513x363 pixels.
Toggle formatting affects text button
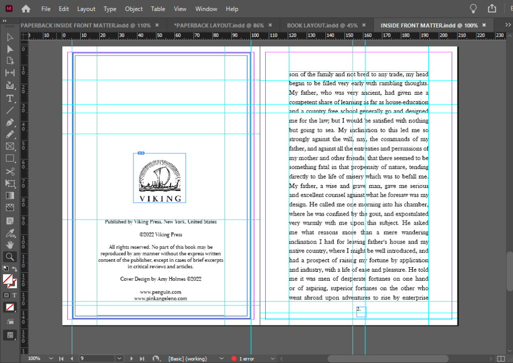(x=15, y=295)
